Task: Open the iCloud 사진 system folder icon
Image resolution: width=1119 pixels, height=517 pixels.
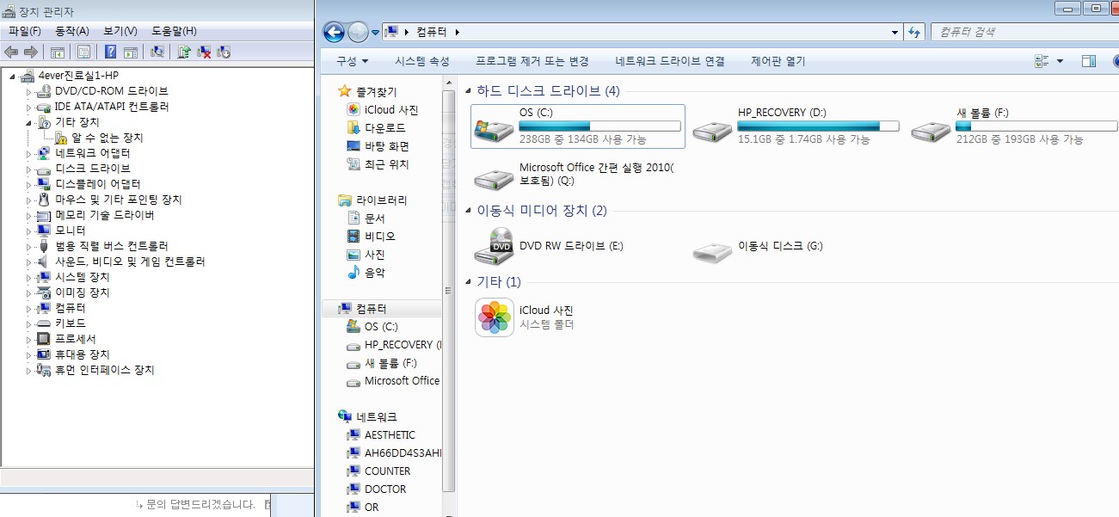Action: tap(495, 317)
